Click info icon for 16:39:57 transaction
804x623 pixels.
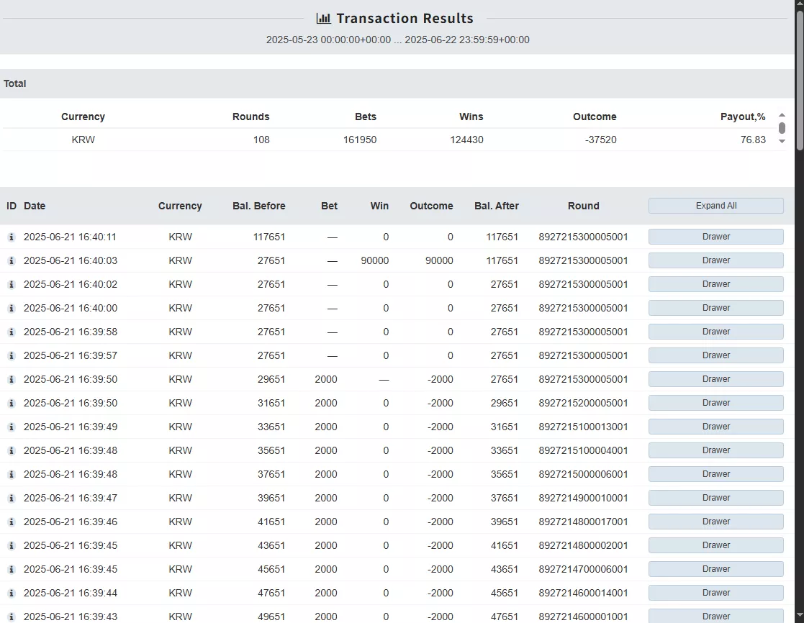[x=12, y=355]
